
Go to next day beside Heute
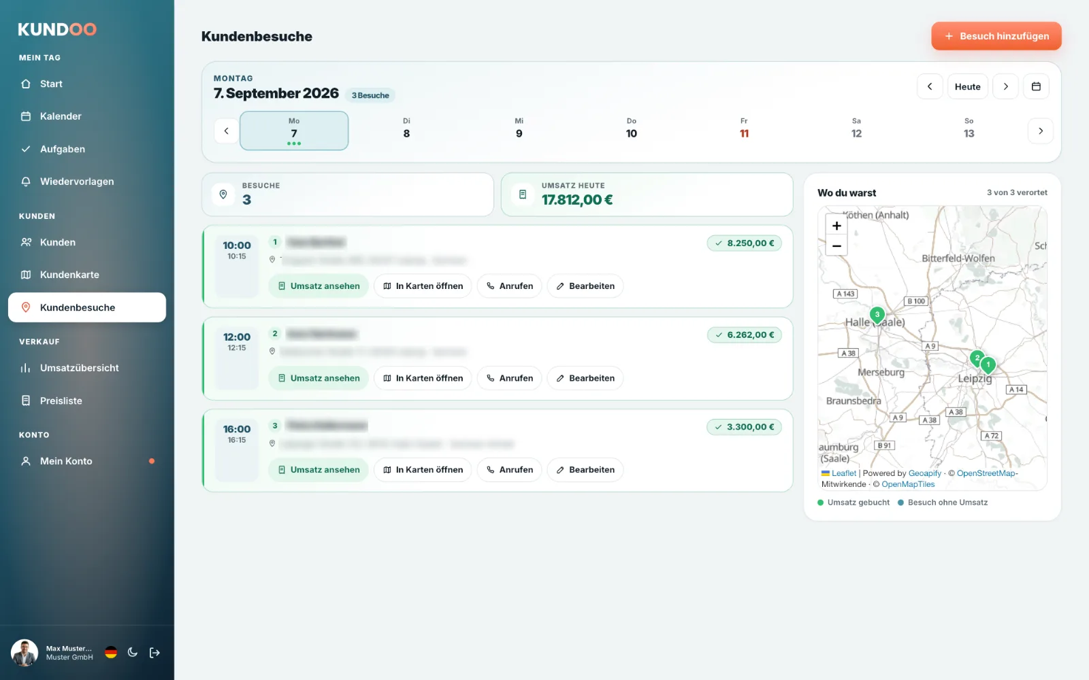click(x=1005, y=86)
